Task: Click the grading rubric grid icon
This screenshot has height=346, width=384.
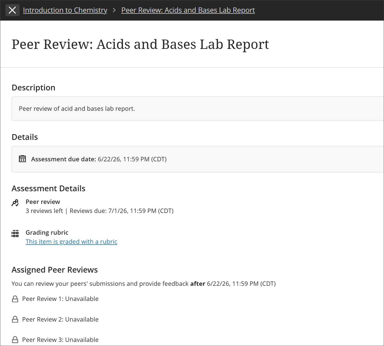Action: 15,234
